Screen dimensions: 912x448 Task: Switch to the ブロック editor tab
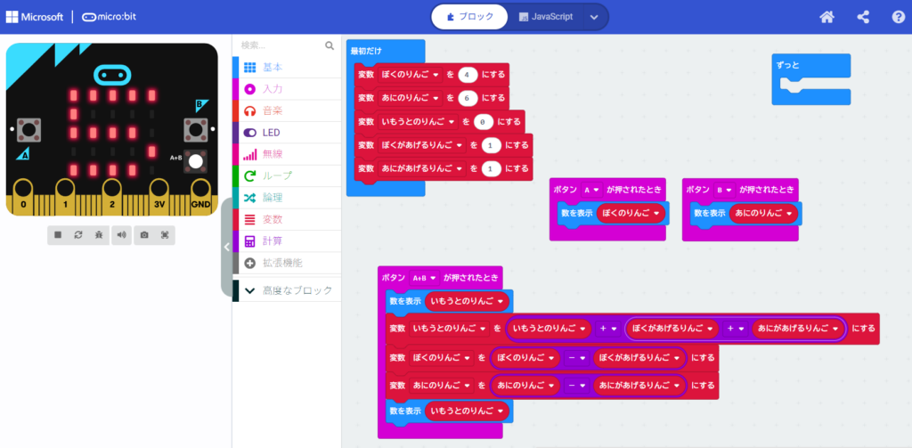click(469, 17)
